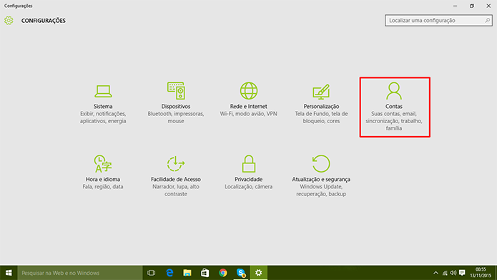Open Atualização e segurança refresh icon
The width and height of the screenshot is (497, 280).
click(x=321, y=163)
